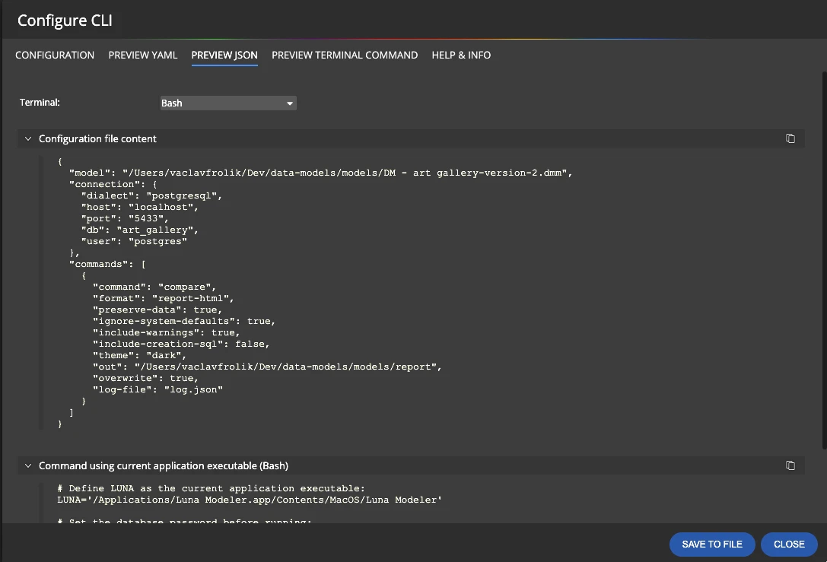Copy the configuration file content
827x562 pixels.
click(790, 138)
